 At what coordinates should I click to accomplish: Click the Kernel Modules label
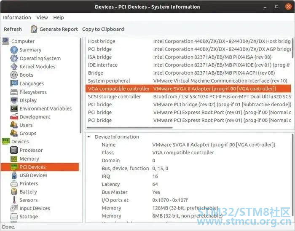[x=38, y=67]
